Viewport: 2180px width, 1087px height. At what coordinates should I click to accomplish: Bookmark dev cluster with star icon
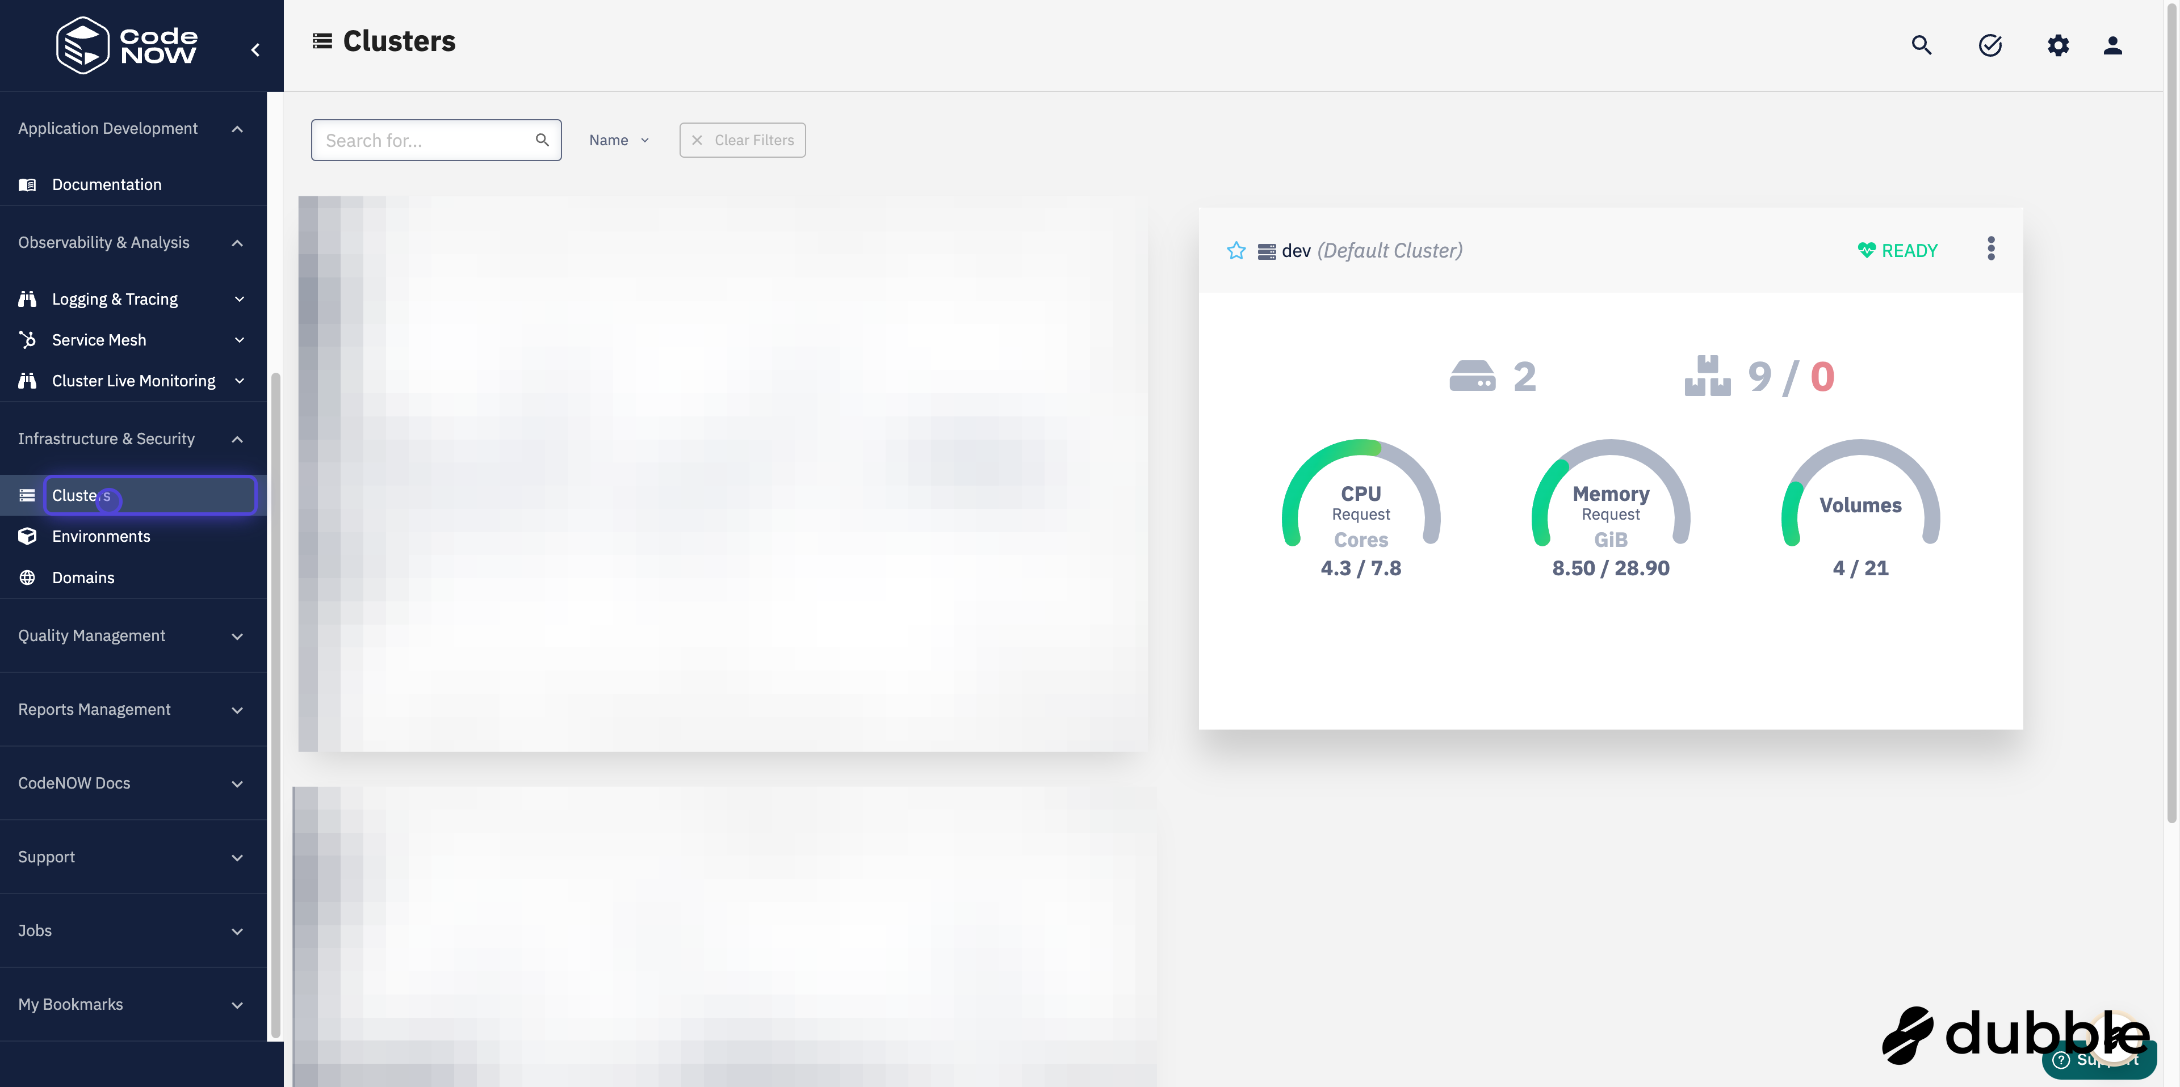(1235, 250)
